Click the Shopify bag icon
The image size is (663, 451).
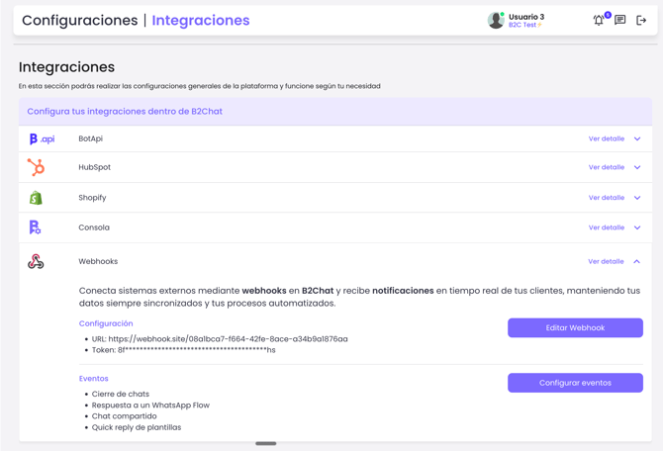coord(36,198)
